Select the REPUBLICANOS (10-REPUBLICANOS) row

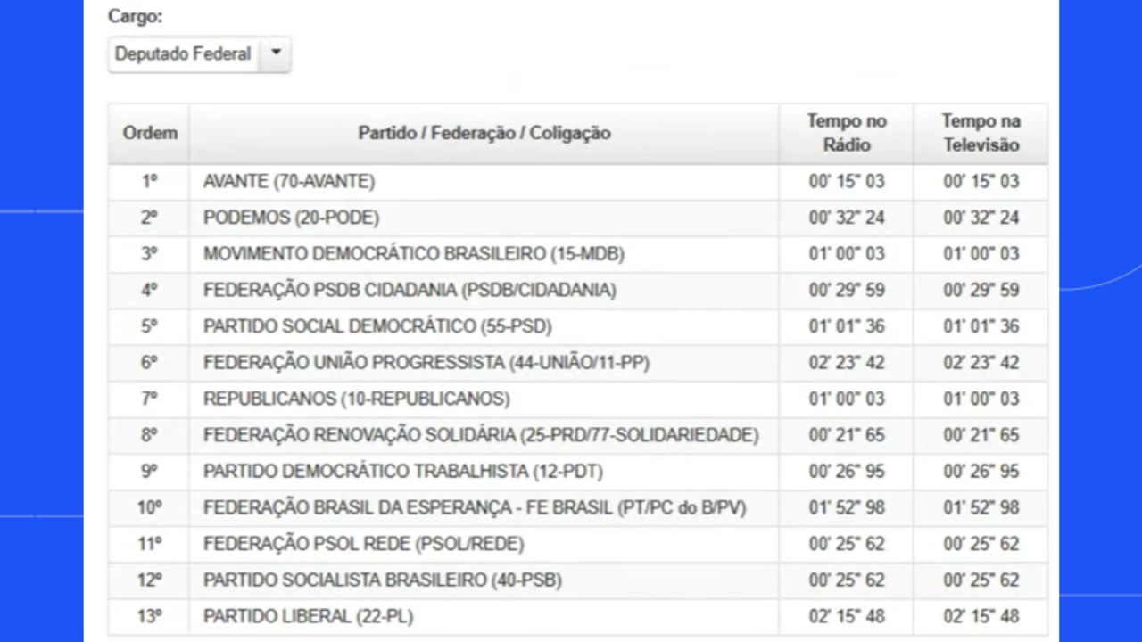[x=578, y=399]
